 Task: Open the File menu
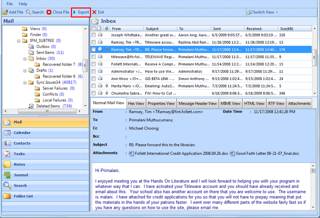point(9,4)
